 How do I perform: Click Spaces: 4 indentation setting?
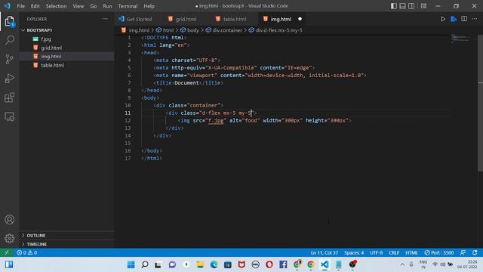tap(354, 252)
